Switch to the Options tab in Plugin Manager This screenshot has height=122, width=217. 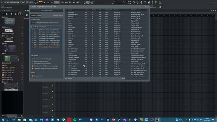33,16
